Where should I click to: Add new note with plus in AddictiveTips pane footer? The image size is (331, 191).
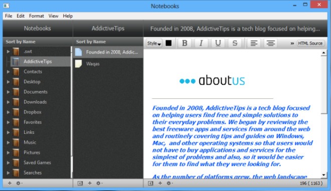pyautogui.click(x=90, y=183)
